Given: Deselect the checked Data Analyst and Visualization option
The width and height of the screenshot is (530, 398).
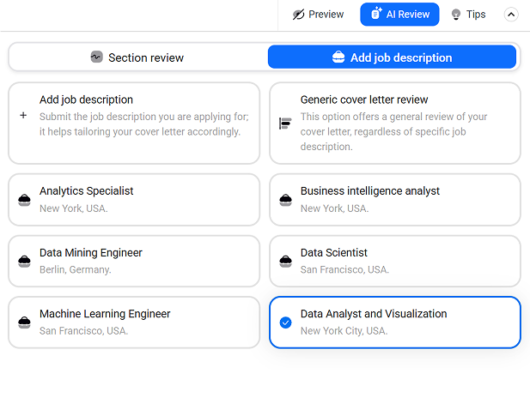Looking at the screenshot, I should point(395,323).
